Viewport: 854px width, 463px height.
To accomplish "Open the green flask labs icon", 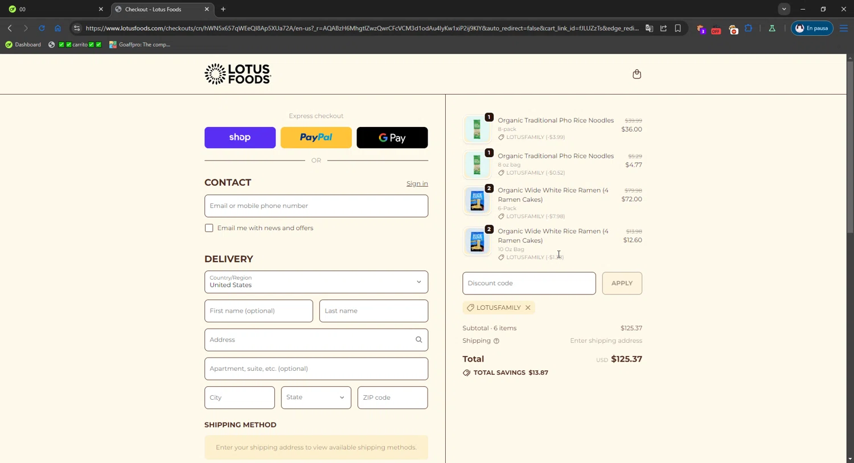I will (772, 28).
